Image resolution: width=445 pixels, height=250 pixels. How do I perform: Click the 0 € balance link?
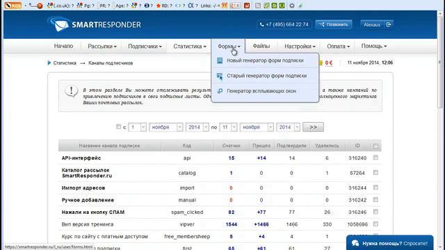[x=329, y=63]
